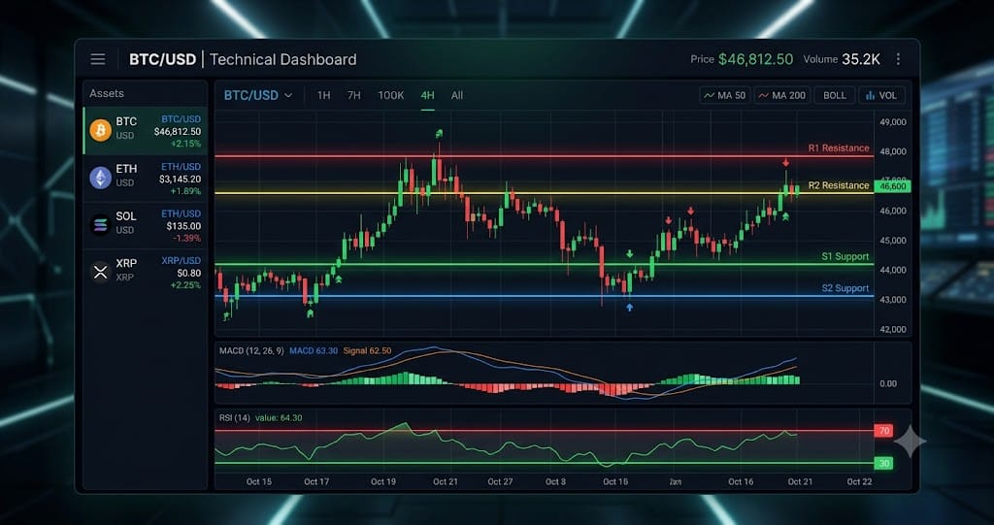
Task: Click the Assets panel heading
Action: [x=107, y=93]
